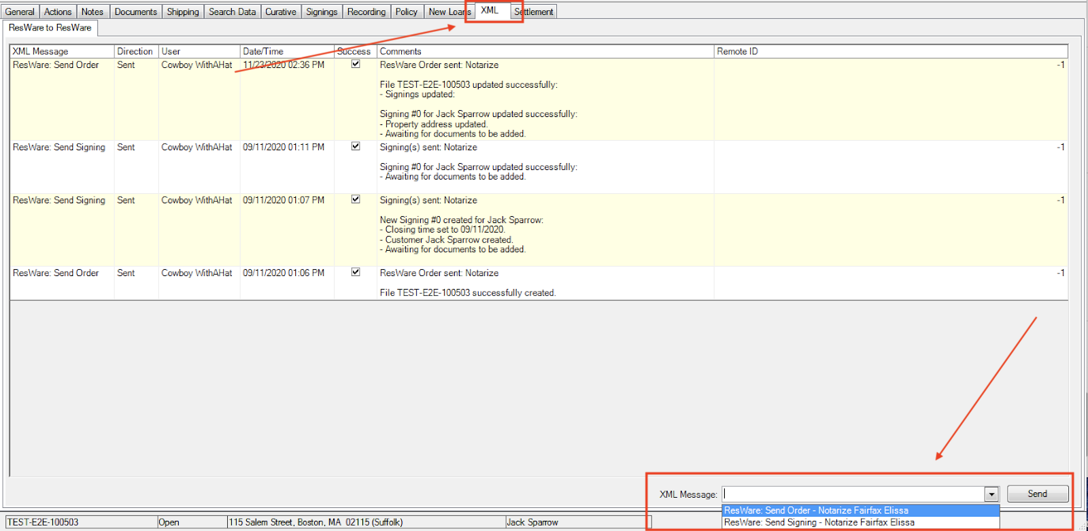The image size is (1088, 531).
Task: Select the Shipping tab
Action: (x=183, y=12)
